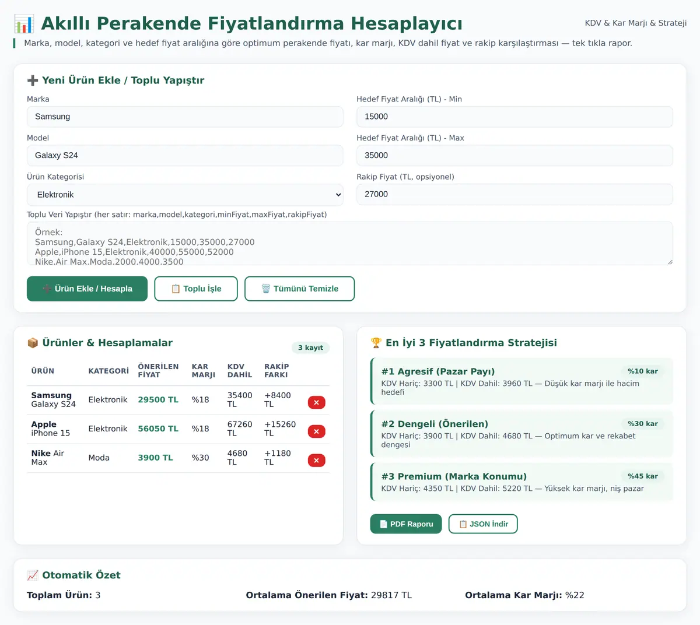Click the Toplam Ürün summary value
This screenshot has width=700, height=625.
98,595
